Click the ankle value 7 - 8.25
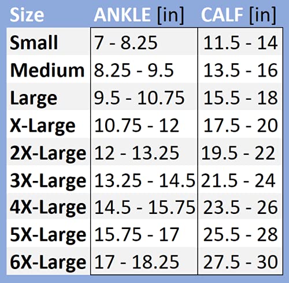289x283 pixels. pyautogui.click(x=126, y=43)
